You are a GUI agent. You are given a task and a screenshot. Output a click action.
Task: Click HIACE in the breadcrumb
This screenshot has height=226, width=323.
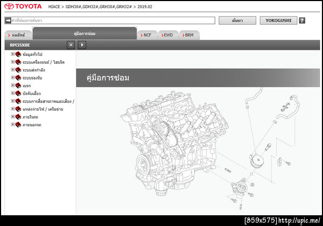(54, 6)
